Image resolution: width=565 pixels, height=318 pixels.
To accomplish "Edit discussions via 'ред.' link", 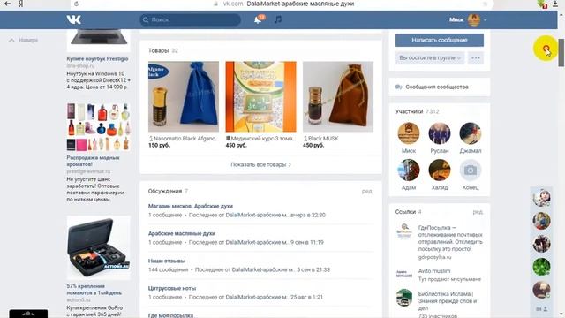I will click(367, 191).
